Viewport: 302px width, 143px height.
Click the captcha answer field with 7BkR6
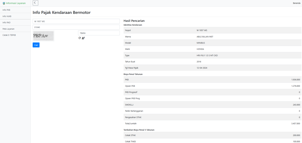click(x=99, y=33)
